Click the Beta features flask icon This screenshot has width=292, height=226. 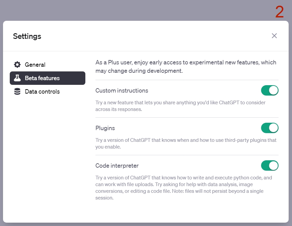[x=17, y=78]
